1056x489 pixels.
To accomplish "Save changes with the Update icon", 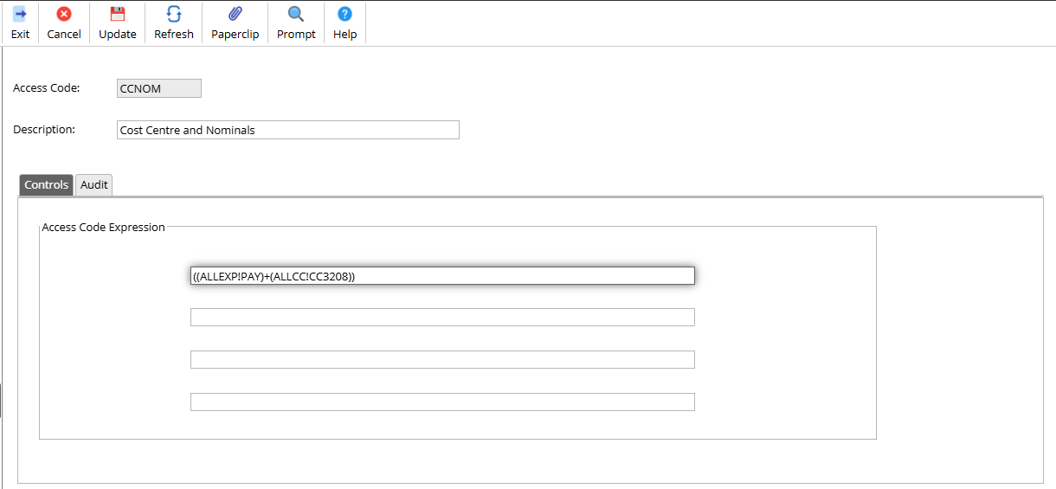I will (x=118, y=15).
